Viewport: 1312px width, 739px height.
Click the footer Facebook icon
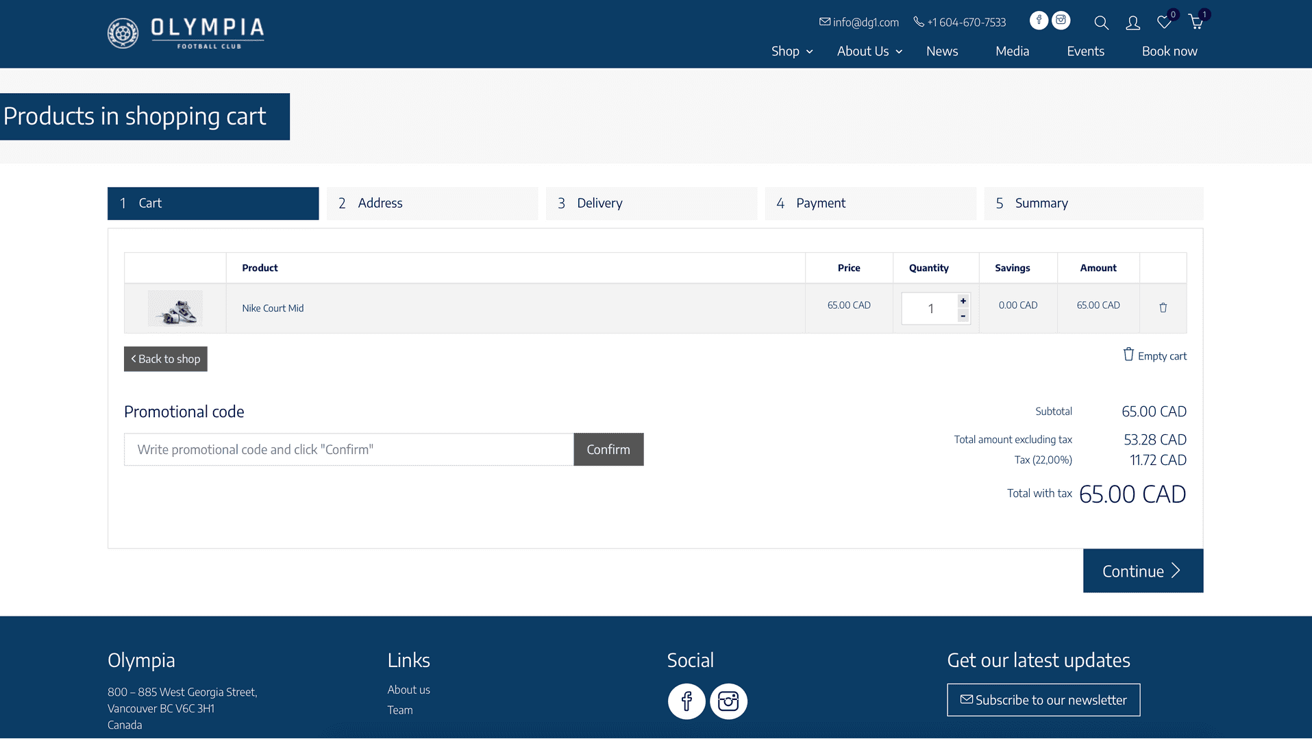pos(686,701)
